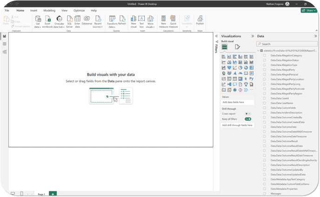Select the Funnel chart visual
The height and width of the screenshot is (197, 320).
[229, 68]
